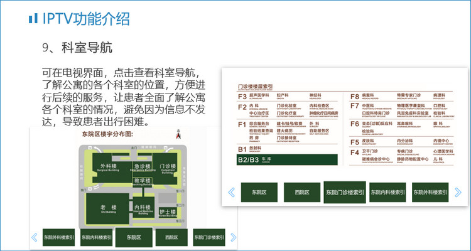Open 东院外科楼索引 in floor index panel

(431, 192)
